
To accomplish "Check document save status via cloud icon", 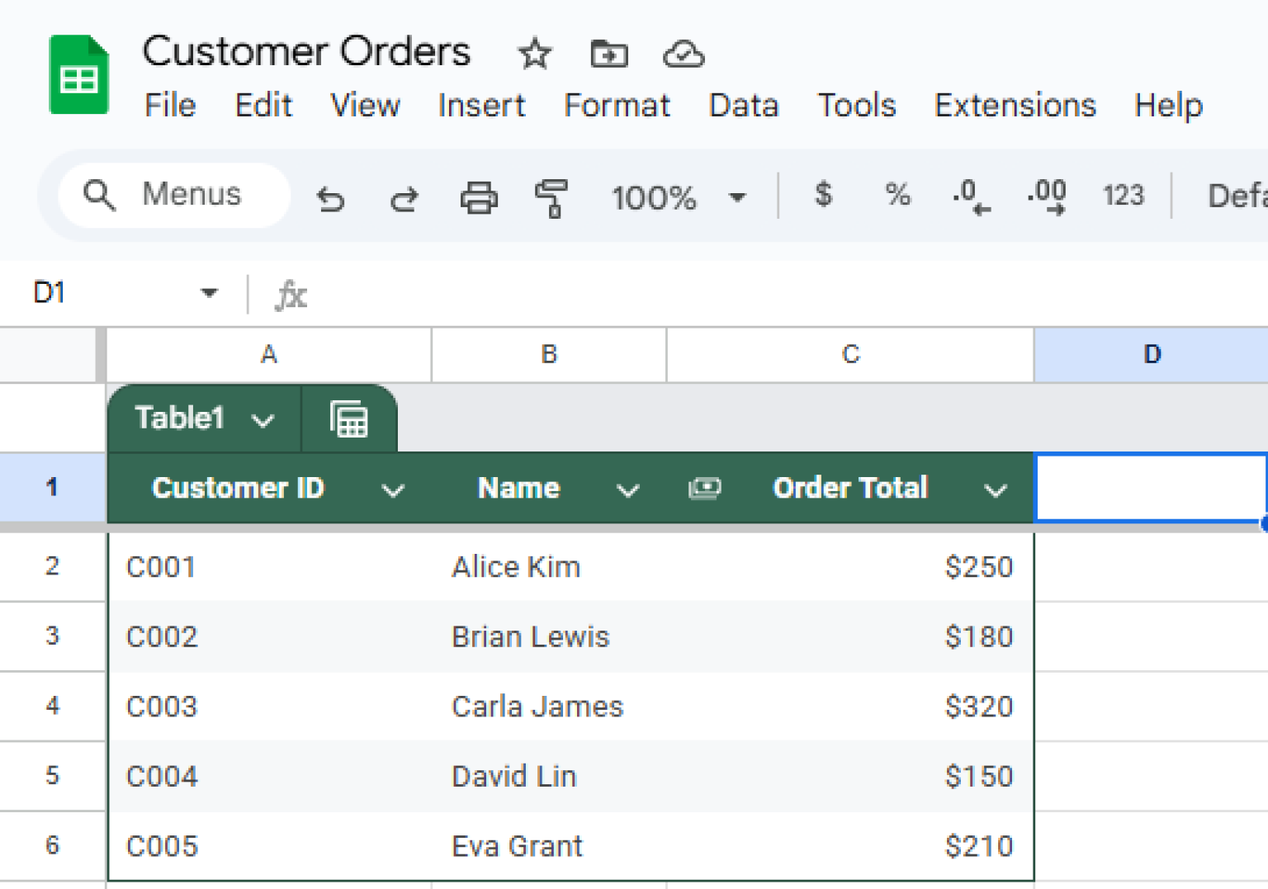I will point(684,53).
